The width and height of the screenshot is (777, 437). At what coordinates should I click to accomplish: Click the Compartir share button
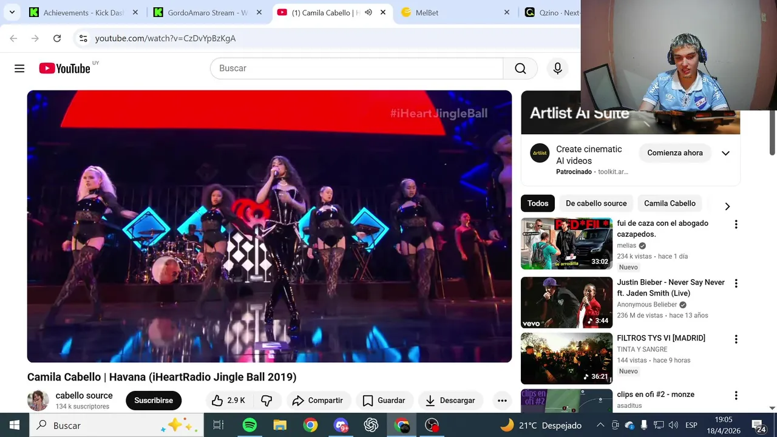tap(317, 401)
